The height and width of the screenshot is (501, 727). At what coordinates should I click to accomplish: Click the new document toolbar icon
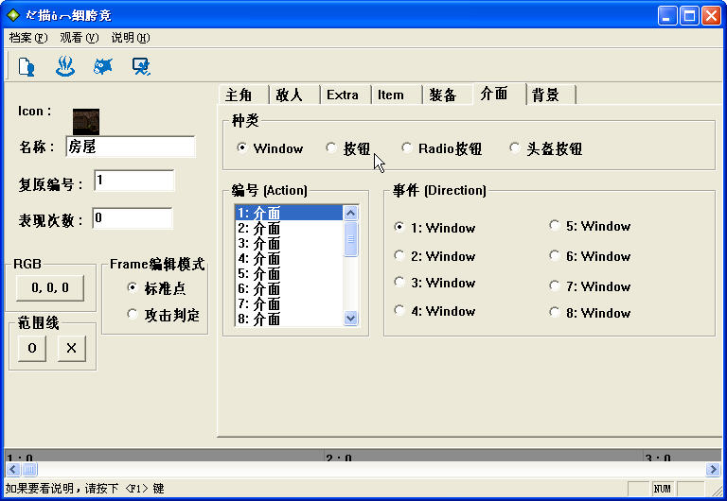[27, 67]
